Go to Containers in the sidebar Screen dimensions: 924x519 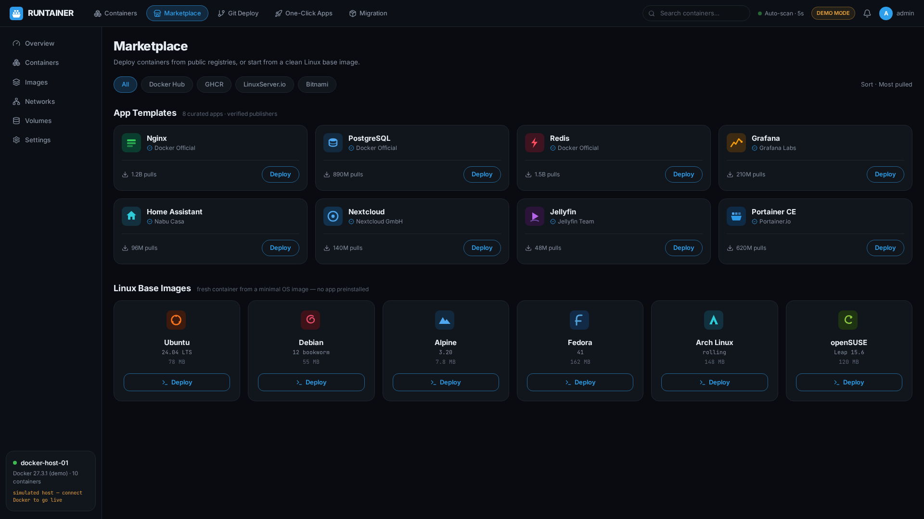pyautogui.click(x=51, y=62)
